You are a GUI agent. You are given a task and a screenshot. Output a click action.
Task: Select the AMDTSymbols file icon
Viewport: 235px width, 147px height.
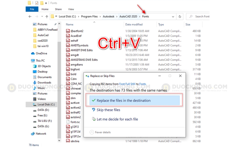[x=68, y=46]
